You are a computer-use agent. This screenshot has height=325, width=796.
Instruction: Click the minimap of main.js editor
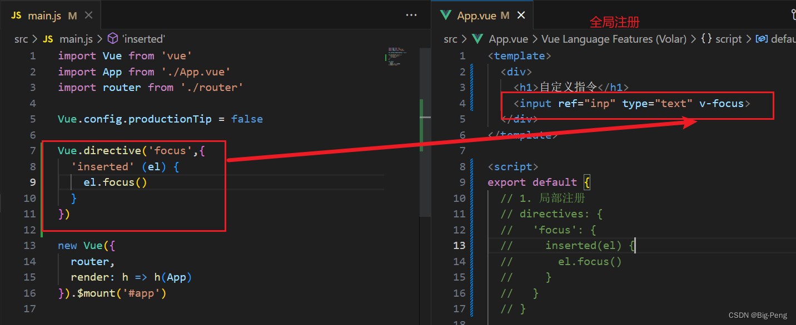(397, 57)
